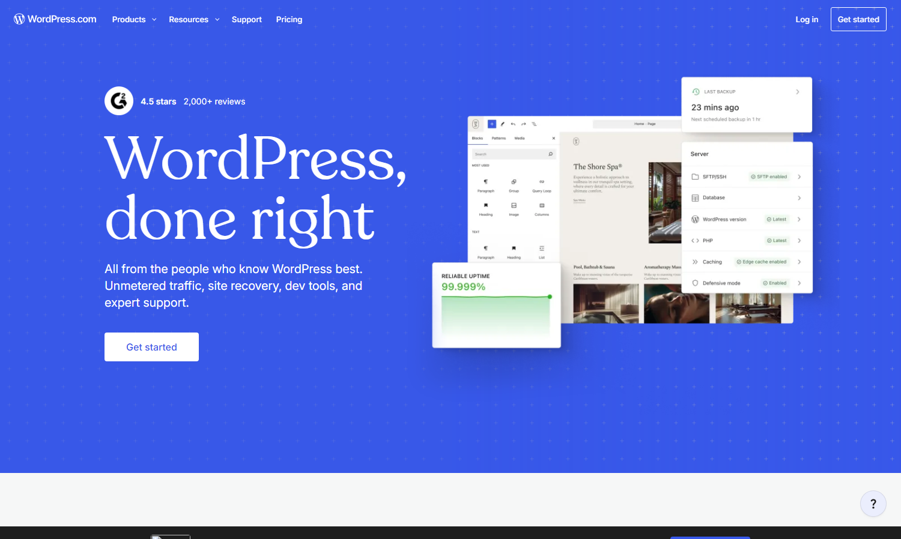Go to the Support page
Viewport: 901px width, 539px height.
coord(247,19)
